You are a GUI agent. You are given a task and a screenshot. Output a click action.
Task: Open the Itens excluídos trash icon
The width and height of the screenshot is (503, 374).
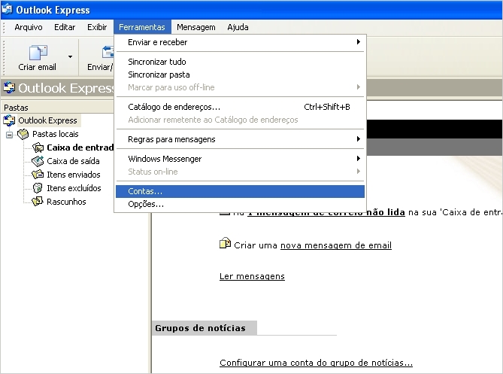pos(38,188)
